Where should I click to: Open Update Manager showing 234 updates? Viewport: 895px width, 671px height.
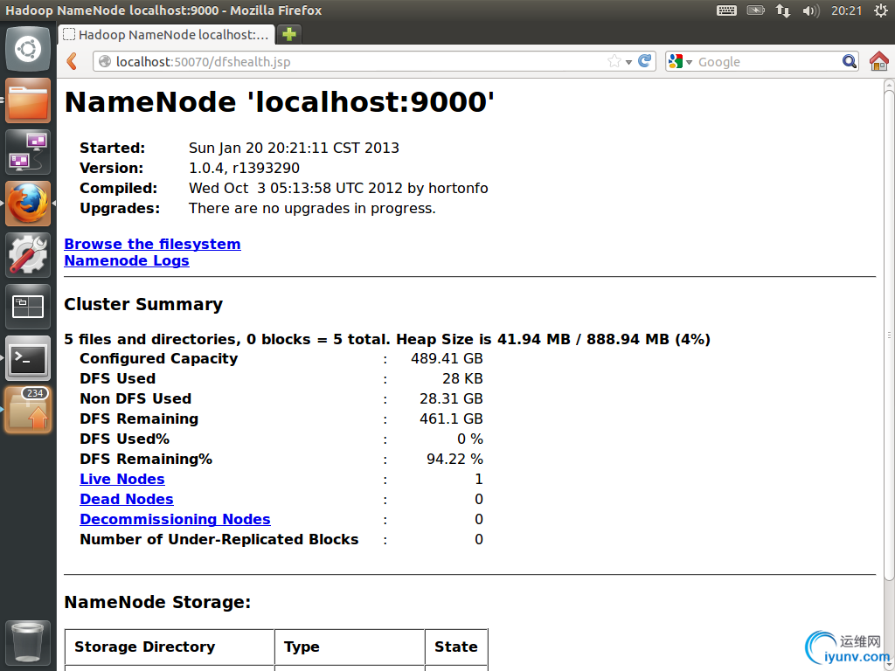(28, 410)
